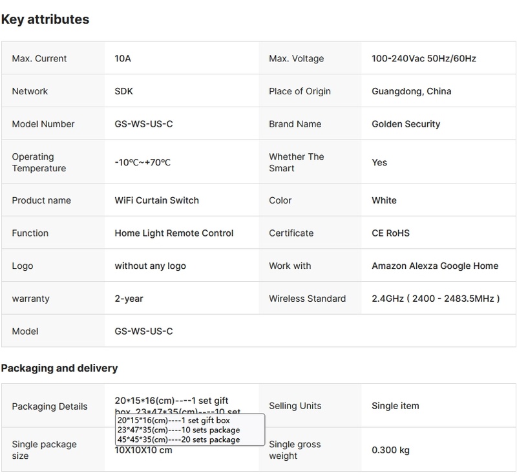Click the WiFi Curtain Switch product name
The image size is (517, 475).
pos(157,200)
